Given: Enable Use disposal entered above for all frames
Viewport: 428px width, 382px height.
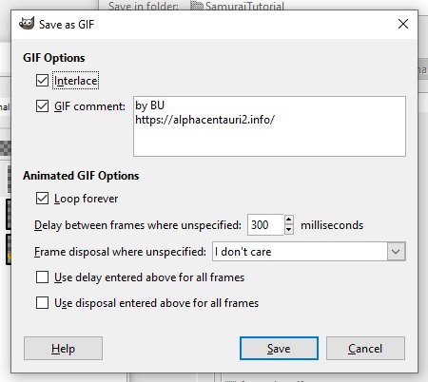Looking at the screenshot, I should 42,303.
